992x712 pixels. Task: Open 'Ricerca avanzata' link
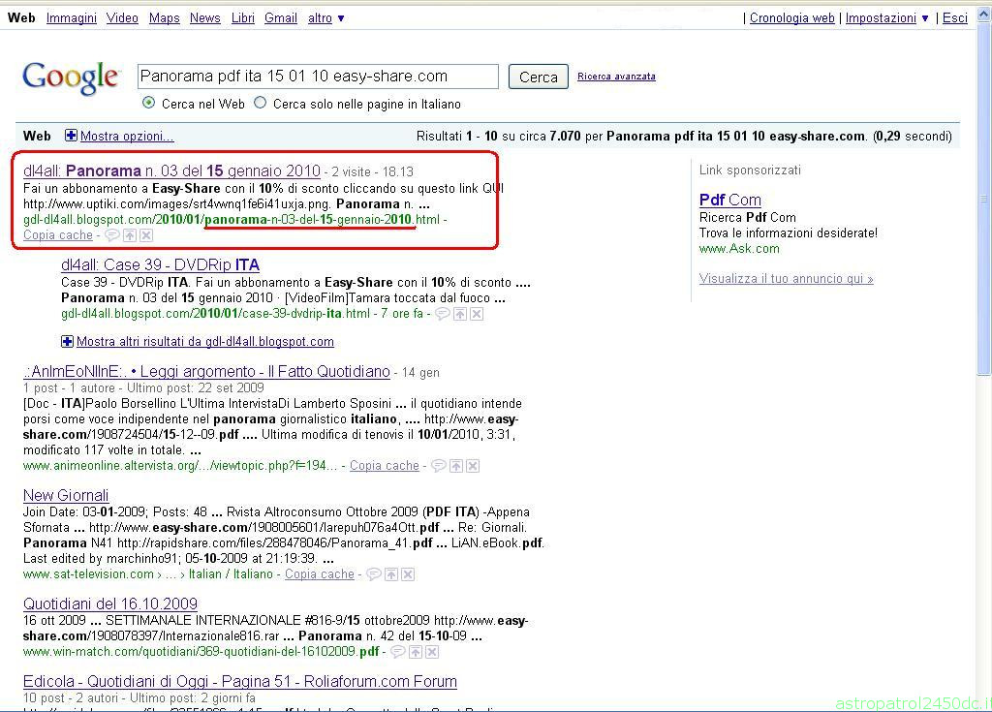616,77
